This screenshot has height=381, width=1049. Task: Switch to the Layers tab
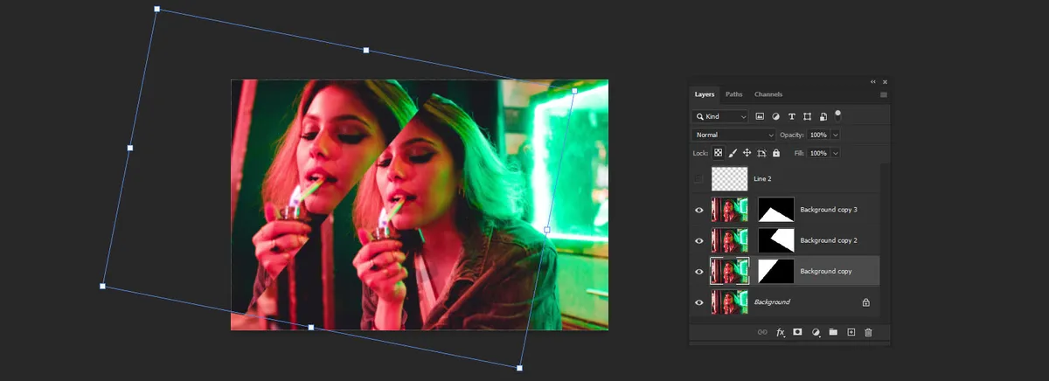tap(705, 94)
